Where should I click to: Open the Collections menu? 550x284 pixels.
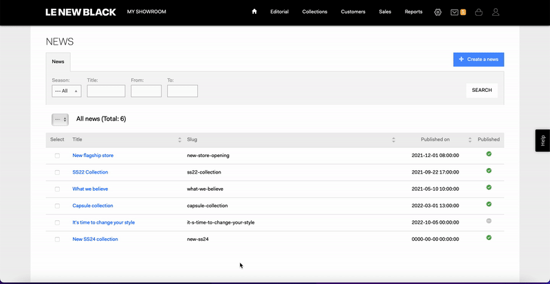315,12
